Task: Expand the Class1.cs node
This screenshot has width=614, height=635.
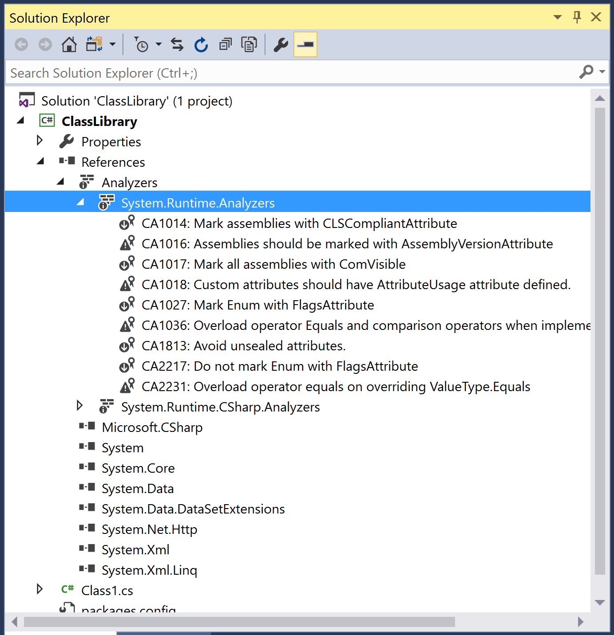Action: 40,589
